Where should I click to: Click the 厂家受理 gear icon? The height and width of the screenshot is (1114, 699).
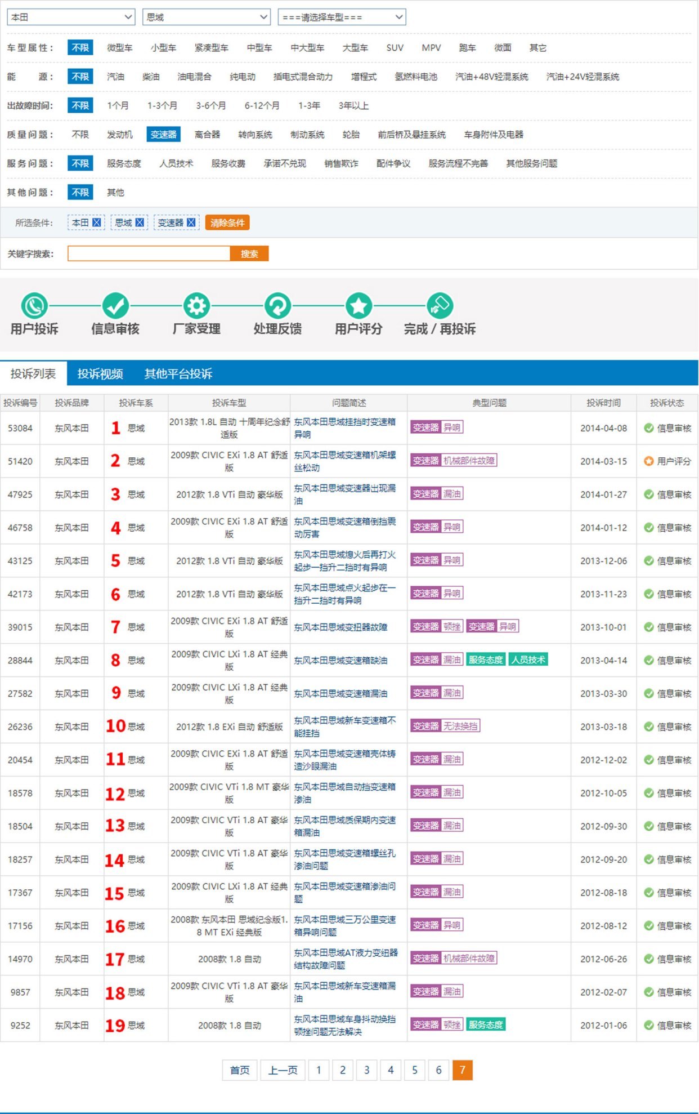[x=196, y=306]
